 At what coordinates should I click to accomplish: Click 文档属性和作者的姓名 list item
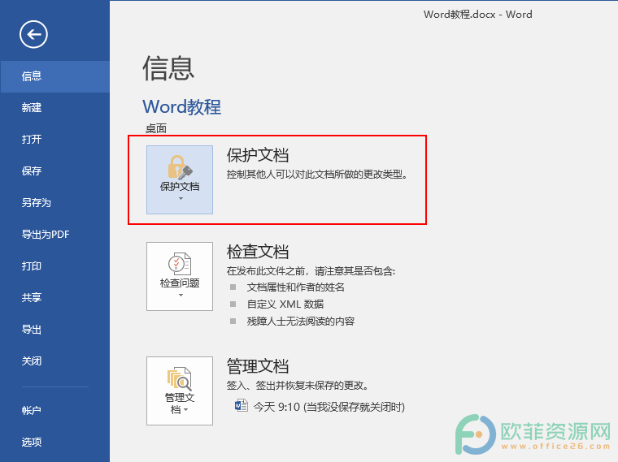click(296, 287)
